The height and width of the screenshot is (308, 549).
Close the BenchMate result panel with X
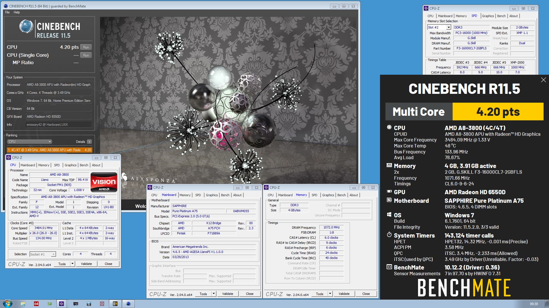coord(543,80)
